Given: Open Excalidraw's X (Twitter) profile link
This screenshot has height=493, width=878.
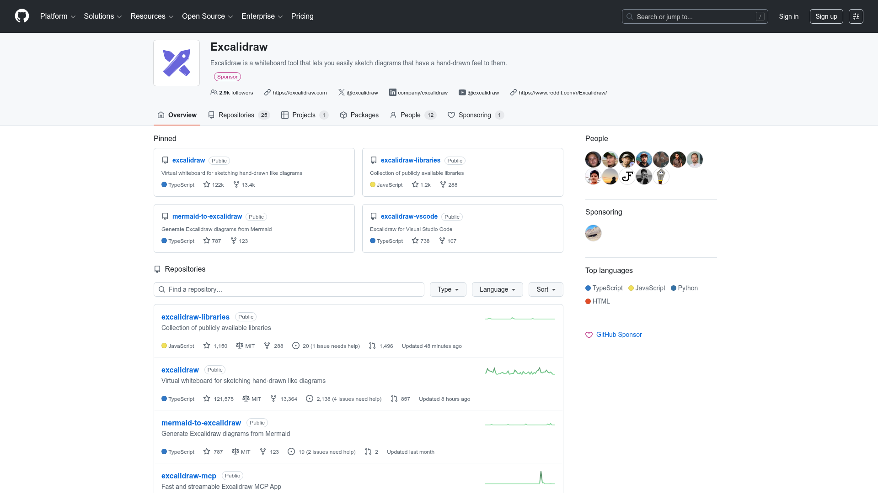Looking at the screenshot, I should coord(358,92).
